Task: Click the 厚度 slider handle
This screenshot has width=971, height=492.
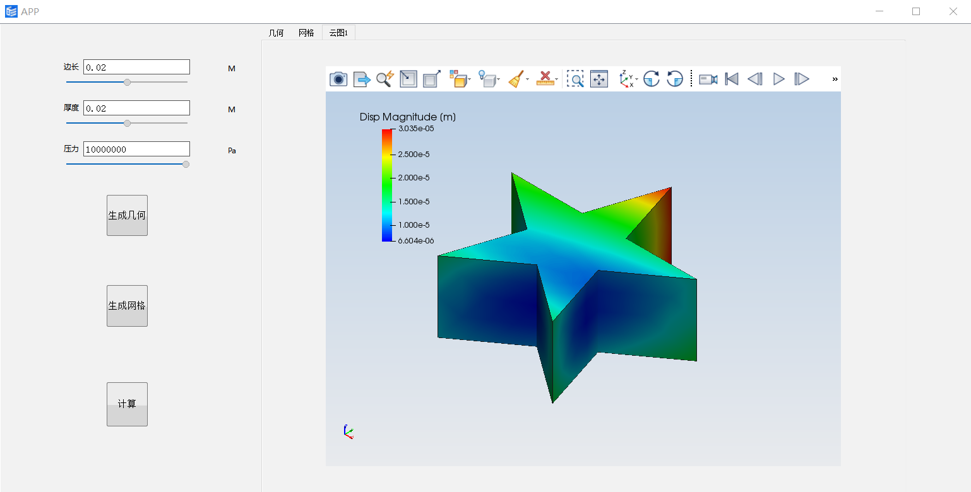Action: tap(128, 123)
